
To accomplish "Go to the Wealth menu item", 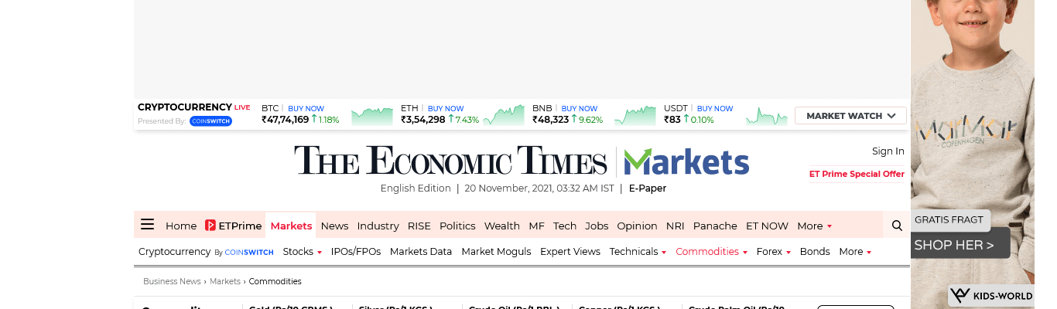I will [x=501, y=226].
